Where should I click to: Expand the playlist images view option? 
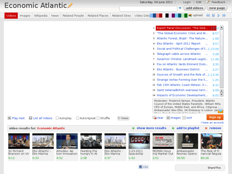coord(168,118)
